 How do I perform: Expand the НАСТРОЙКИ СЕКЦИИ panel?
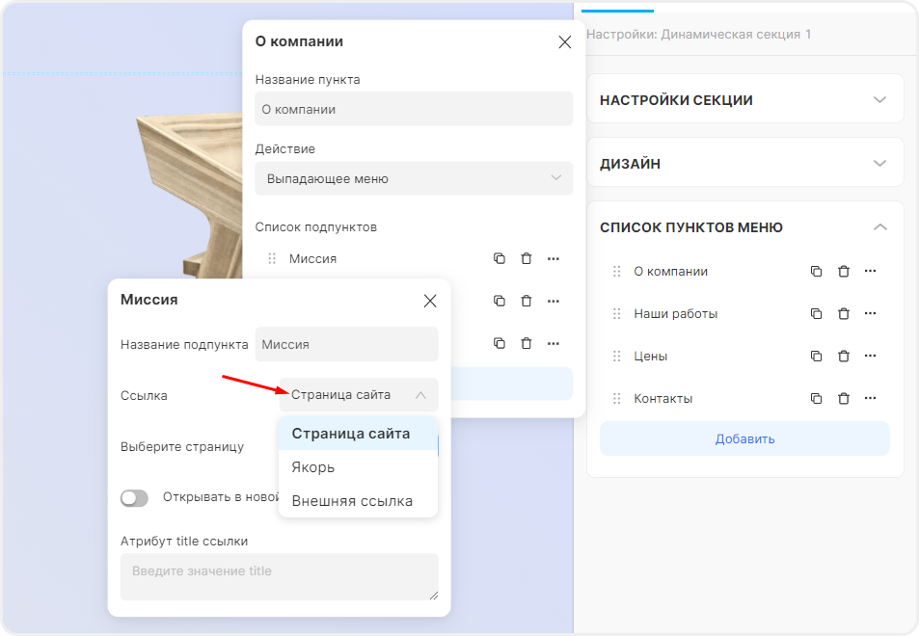pyautogui.click(x=744, y=99)
